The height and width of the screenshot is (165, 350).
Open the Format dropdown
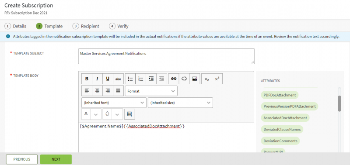(151, 91)
